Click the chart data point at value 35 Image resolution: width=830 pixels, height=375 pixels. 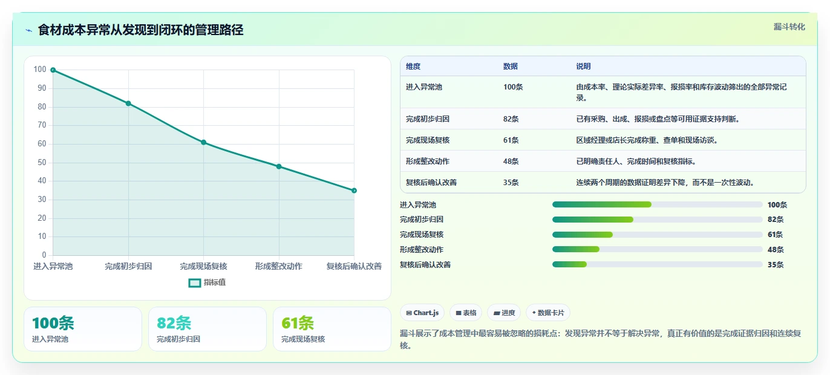click(x=354, y=191)
